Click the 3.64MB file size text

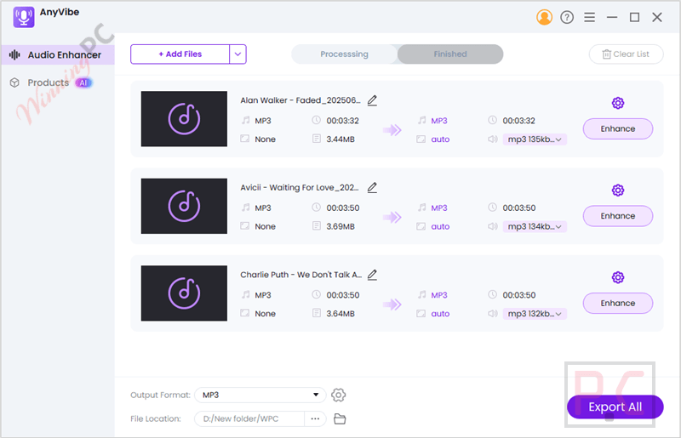(340, 314)
